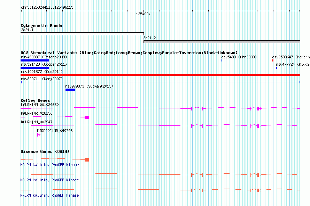Select the blue nsv979873 variant bar
Viewport: 310px width, 206px height.
(x=70, y=90)
